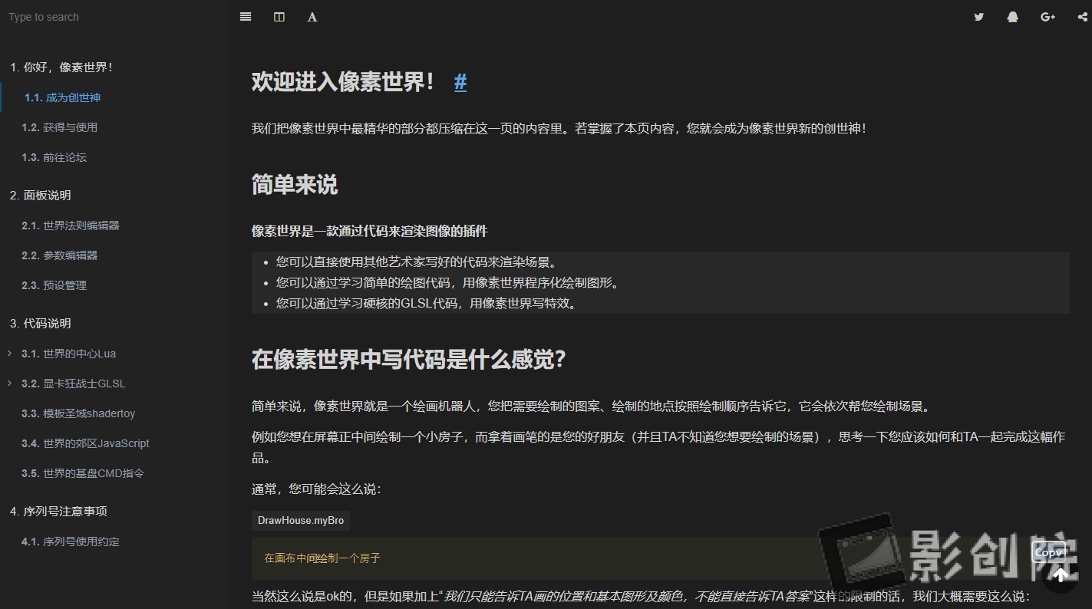Open 1.2 获得与使用 page
This screenshot has height=609, width=1092.
pos(60,127)
